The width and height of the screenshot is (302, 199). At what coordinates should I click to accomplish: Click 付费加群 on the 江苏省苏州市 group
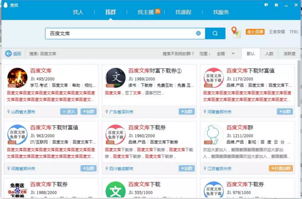[281, 168]
